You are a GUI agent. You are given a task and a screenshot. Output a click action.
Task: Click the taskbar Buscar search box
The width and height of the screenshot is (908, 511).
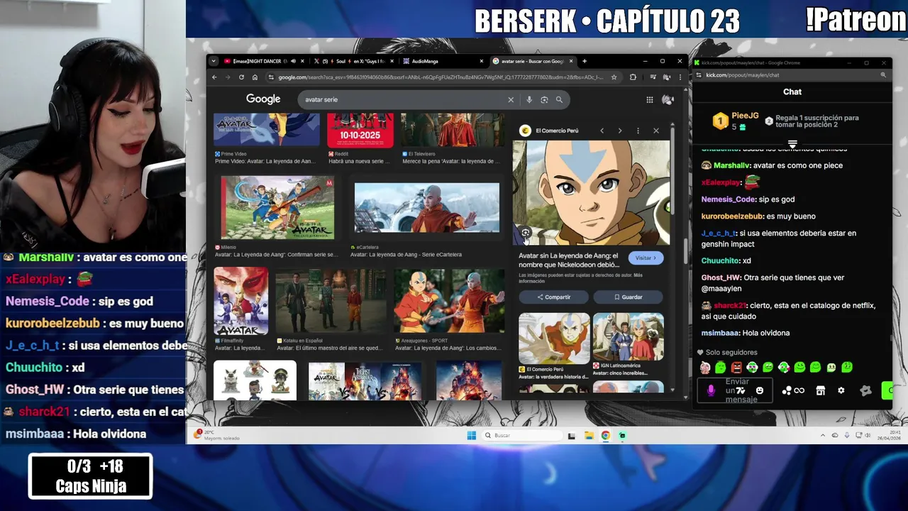tap(523, 436)
